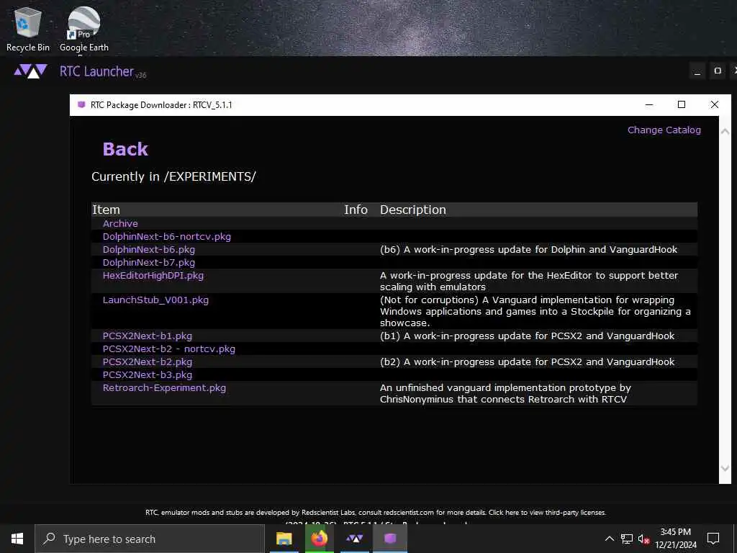Click the '(b2) A work-in-progress update for PCSX2' description

pyautogui.click(x=527, y=361)
